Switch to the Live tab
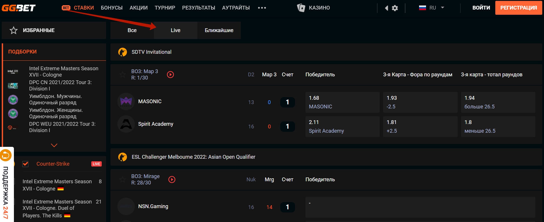 tap(175, 30)
